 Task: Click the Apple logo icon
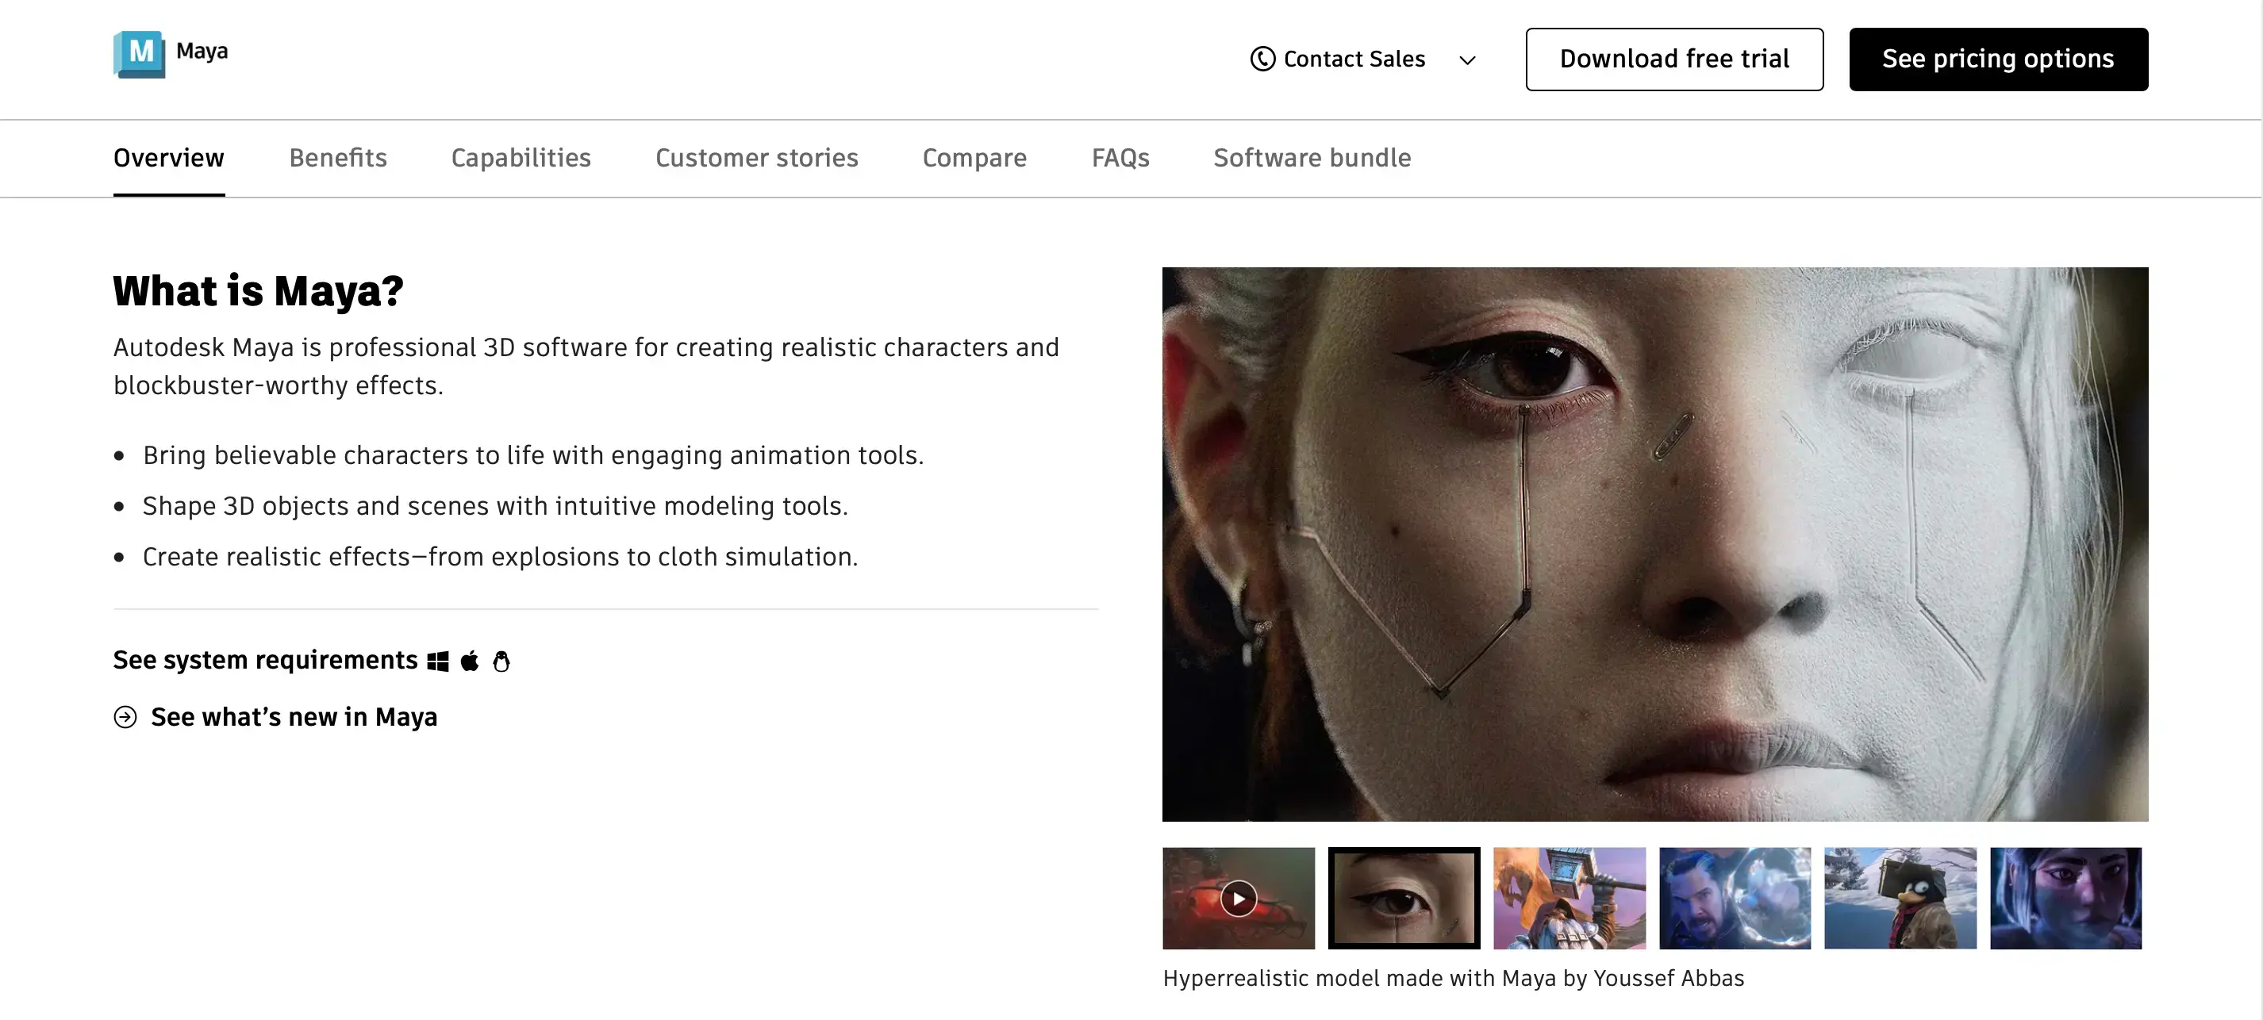(470, 661)
